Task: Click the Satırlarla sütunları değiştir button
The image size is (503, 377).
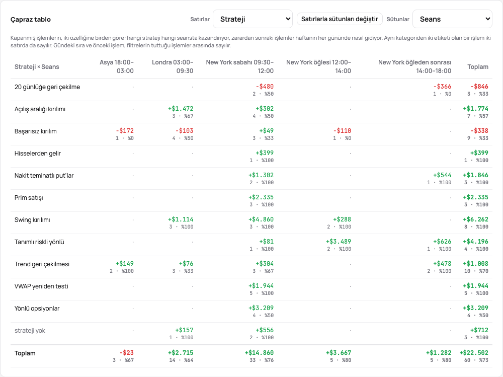Action: click(x=340, y=19)
